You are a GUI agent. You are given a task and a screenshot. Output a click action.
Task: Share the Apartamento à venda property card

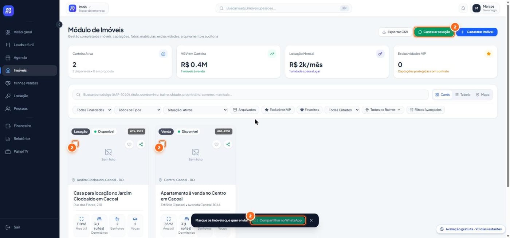(x=228, y=144)
